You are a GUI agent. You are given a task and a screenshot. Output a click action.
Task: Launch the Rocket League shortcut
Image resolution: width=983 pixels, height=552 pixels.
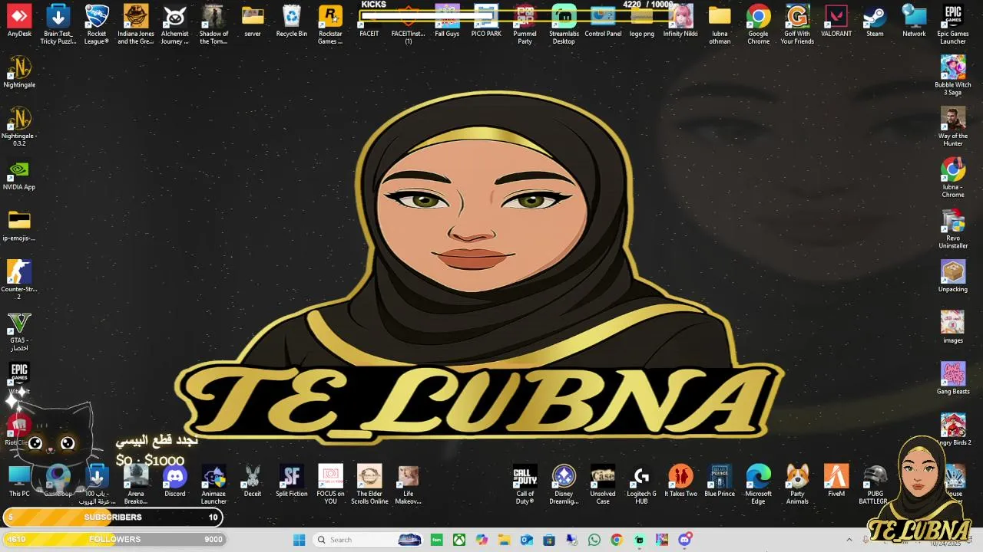pyautogui.click(x=97, y=25)
